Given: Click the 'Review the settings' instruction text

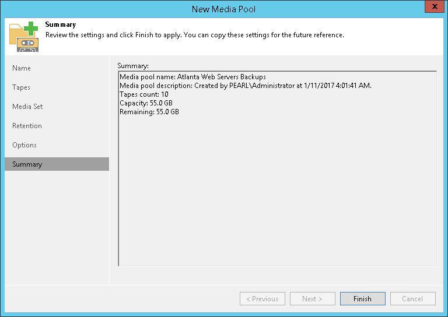Looking at the screenshot, I should coord(195,35).
